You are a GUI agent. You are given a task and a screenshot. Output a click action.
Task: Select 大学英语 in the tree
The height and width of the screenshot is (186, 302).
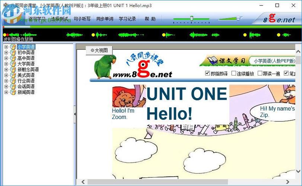tap(26, 64)
